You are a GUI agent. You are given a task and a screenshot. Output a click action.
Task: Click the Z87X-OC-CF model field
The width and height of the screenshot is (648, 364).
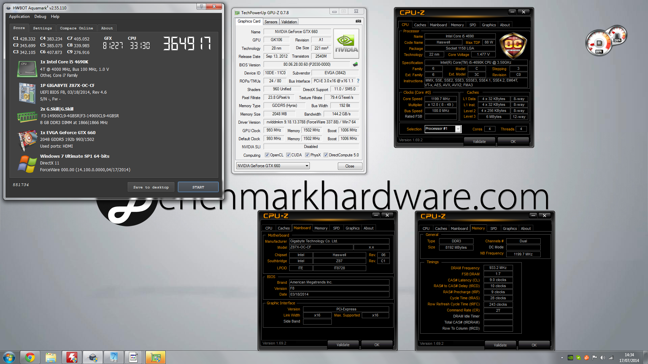click(321, 247)
